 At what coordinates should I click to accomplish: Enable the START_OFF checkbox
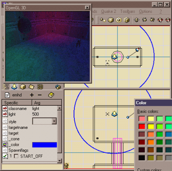click(x=16, y=156)
